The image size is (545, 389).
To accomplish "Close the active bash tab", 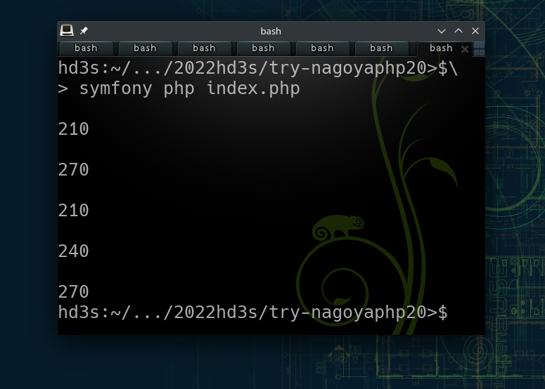I will [465, 49].
